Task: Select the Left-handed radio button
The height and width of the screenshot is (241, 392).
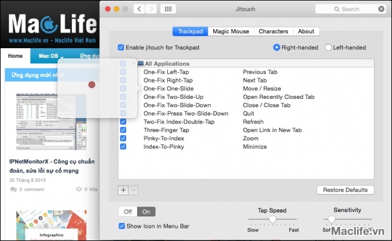Action: pos(329,48)
